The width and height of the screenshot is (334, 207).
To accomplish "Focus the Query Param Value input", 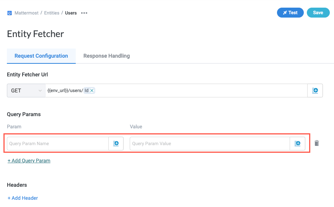I will 209,144.
